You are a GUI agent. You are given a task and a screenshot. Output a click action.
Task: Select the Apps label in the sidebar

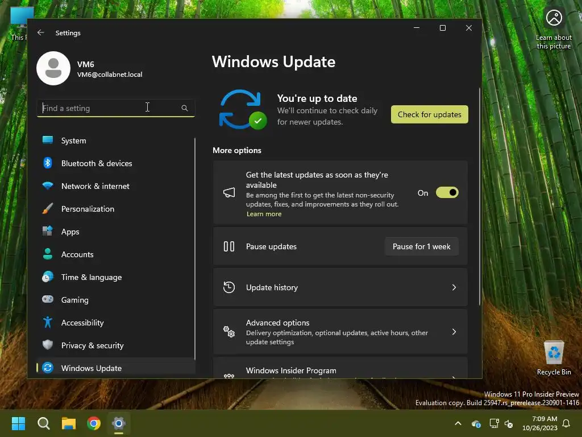tap(70, 232)
